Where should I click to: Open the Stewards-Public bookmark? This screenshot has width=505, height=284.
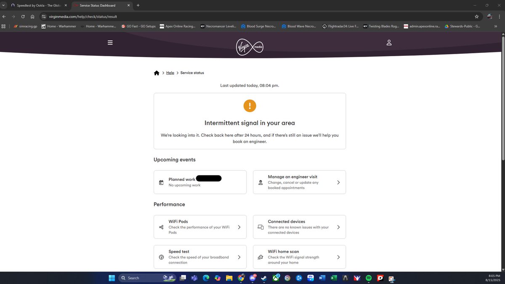click(x=462, y=26)
